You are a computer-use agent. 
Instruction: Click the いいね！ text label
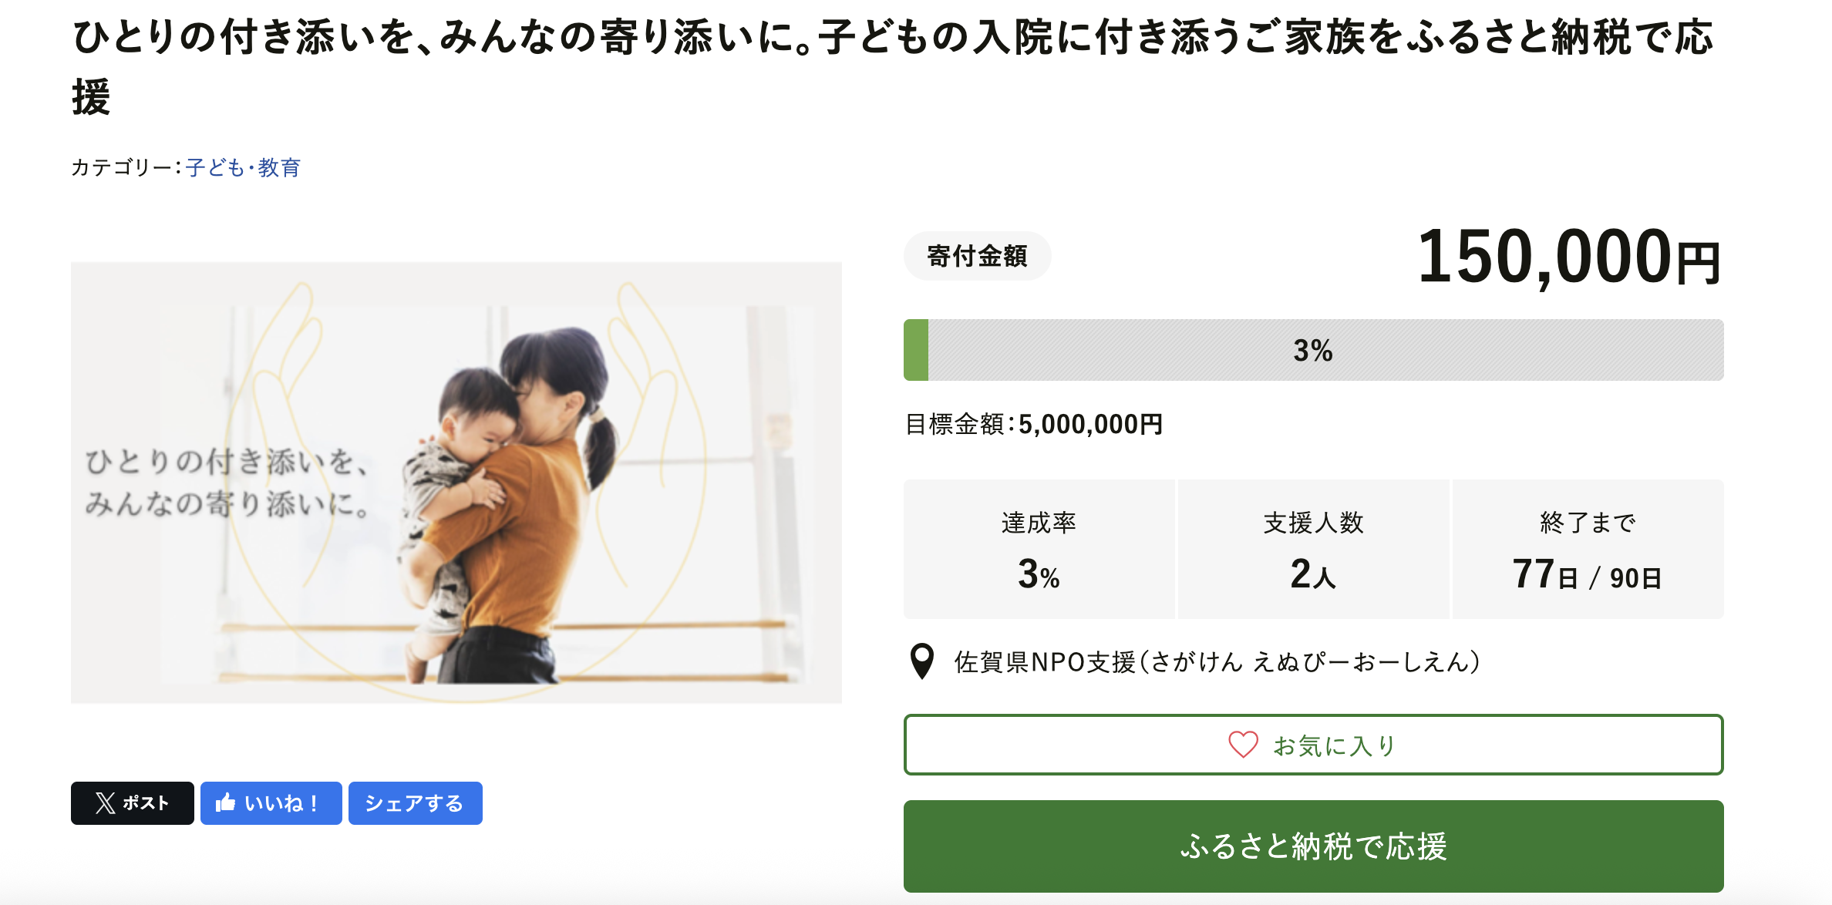[281, 803]
